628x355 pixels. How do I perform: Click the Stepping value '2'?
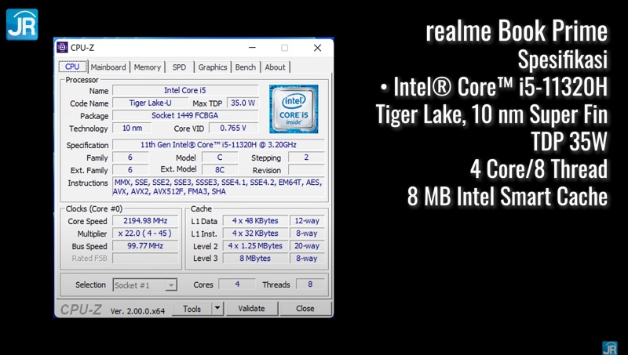pos(306,157)
